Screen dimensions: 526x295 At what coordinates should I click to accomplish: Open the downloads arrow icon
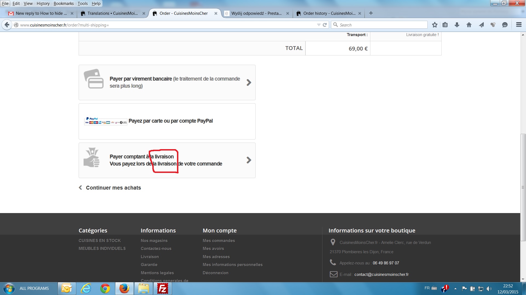pyautogui.click(x=457, y=25)
